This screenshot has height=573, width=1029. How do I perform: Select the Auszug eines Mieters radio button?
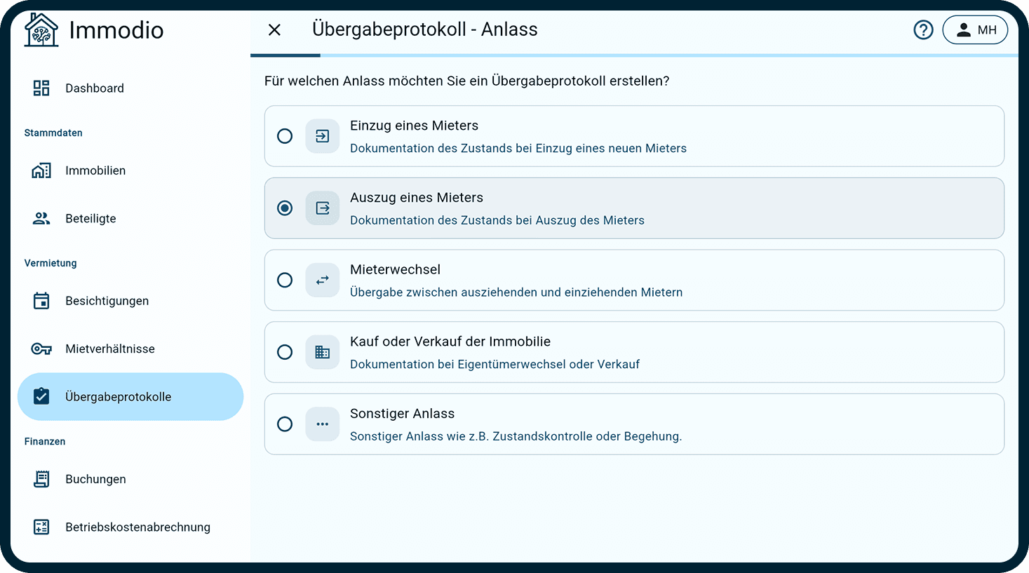[285, 208]
